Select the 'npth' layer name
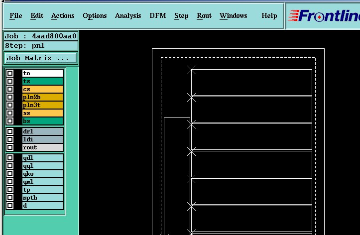Screen dimensions: 360x235 click(43, 198)
